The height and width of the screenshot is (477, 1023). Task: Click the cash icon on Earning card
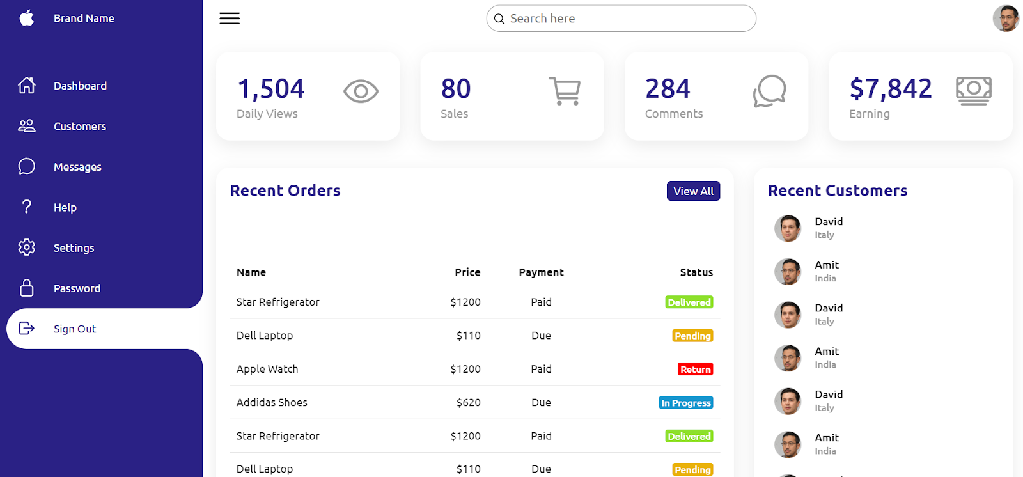[x=974, y=91]
